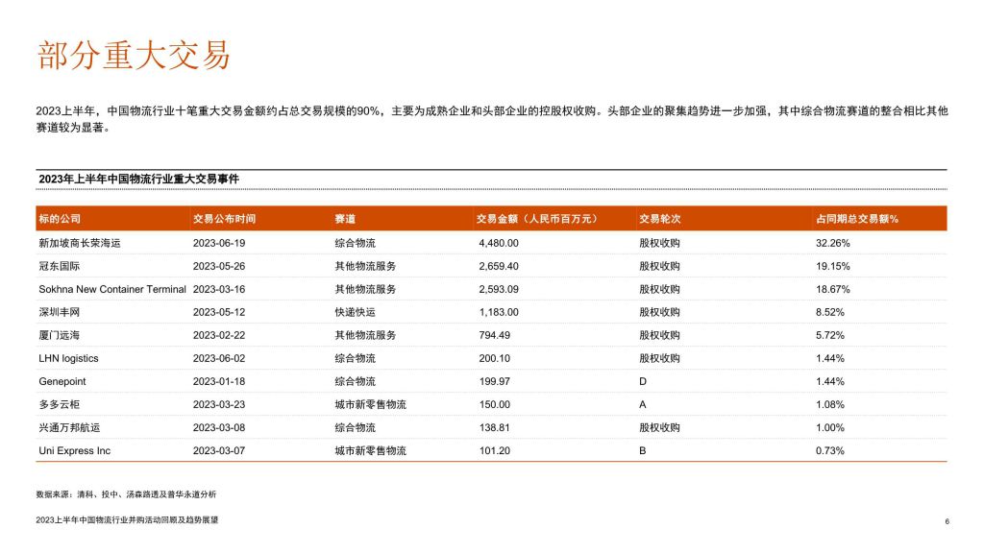Click amount cell 4,480.00
Viewport: 984px width, 553px height.
click(499, 243)
